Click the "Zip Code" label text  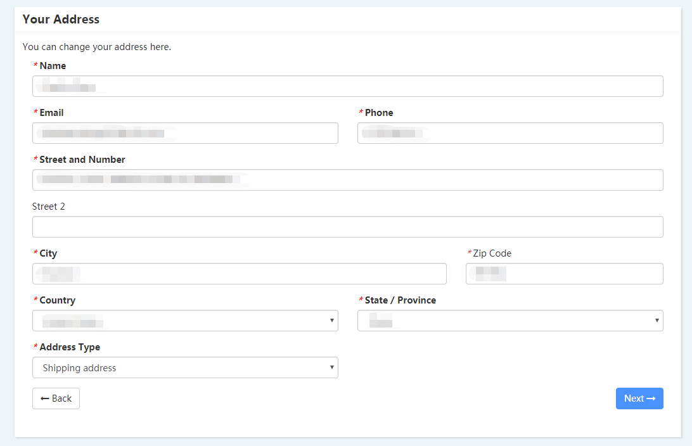(x=492, y=253)
